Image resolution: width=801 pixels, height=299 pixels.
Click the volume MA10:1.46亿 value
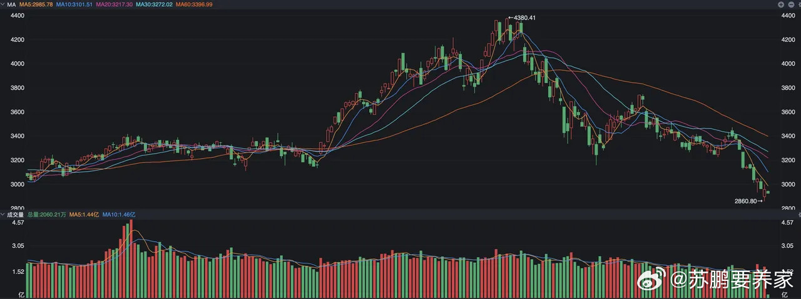click(120, 214)
